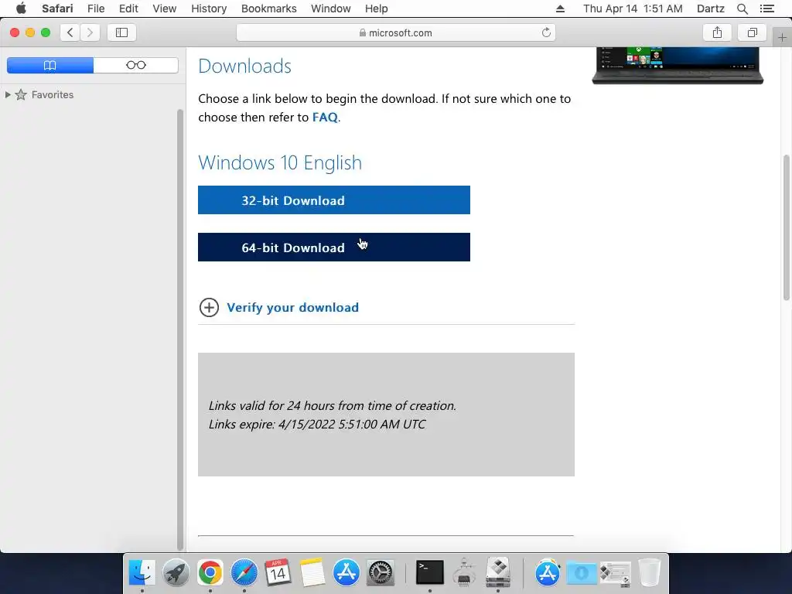Click the sidebar vertical scrollbar

click(x=179, y=328)
